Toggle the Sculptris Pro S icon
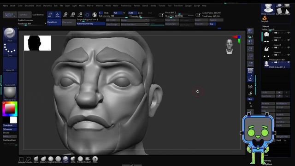295x166 pixels. [x=94, y=14]
